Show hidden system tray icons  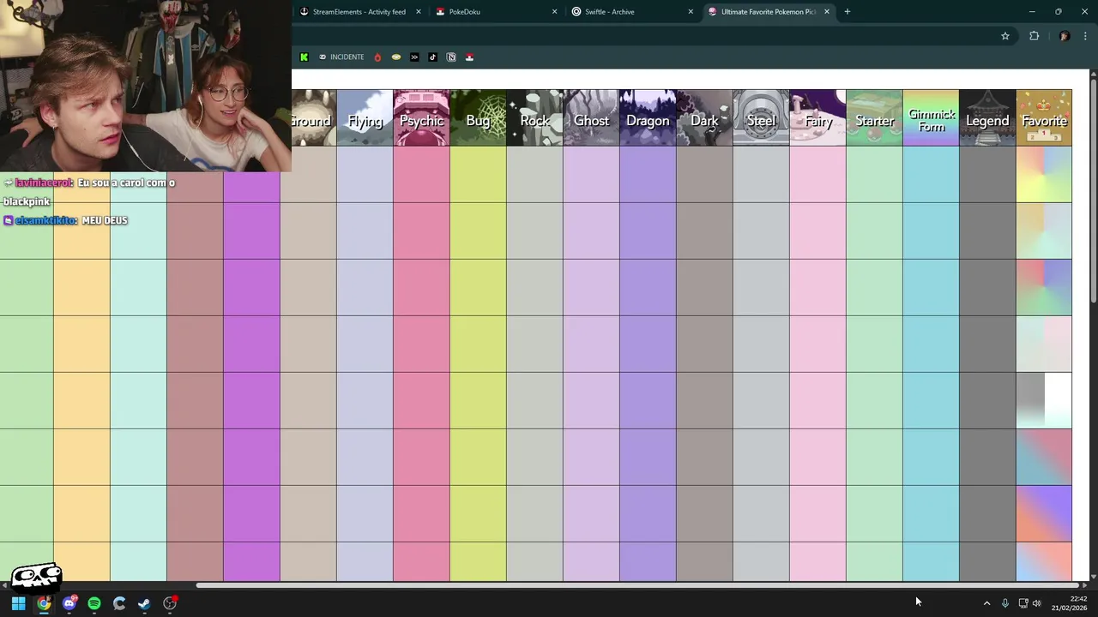pyautogui.click(x=986, y=603)
